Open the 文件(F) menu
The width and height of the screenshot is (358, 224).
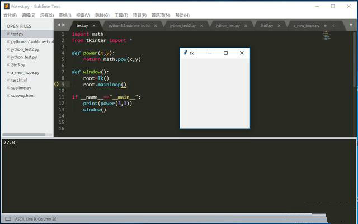pos(10,15)
